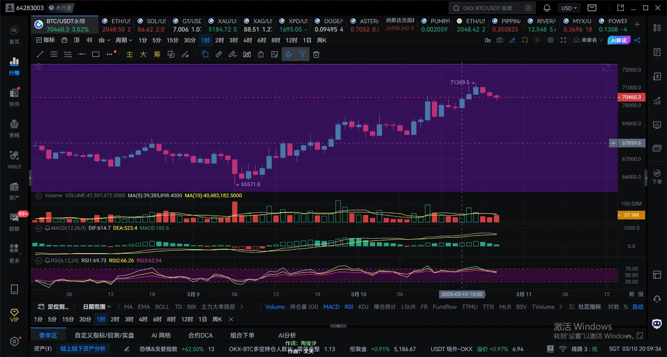Open the customer service headset icon
Viewport: 667px width, 357px height.
click(657, 299)
